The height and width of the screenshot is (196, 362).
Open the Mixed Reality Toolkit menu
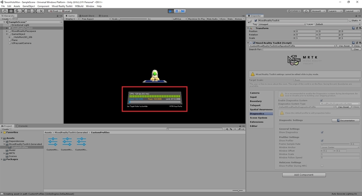click(62, 6)
